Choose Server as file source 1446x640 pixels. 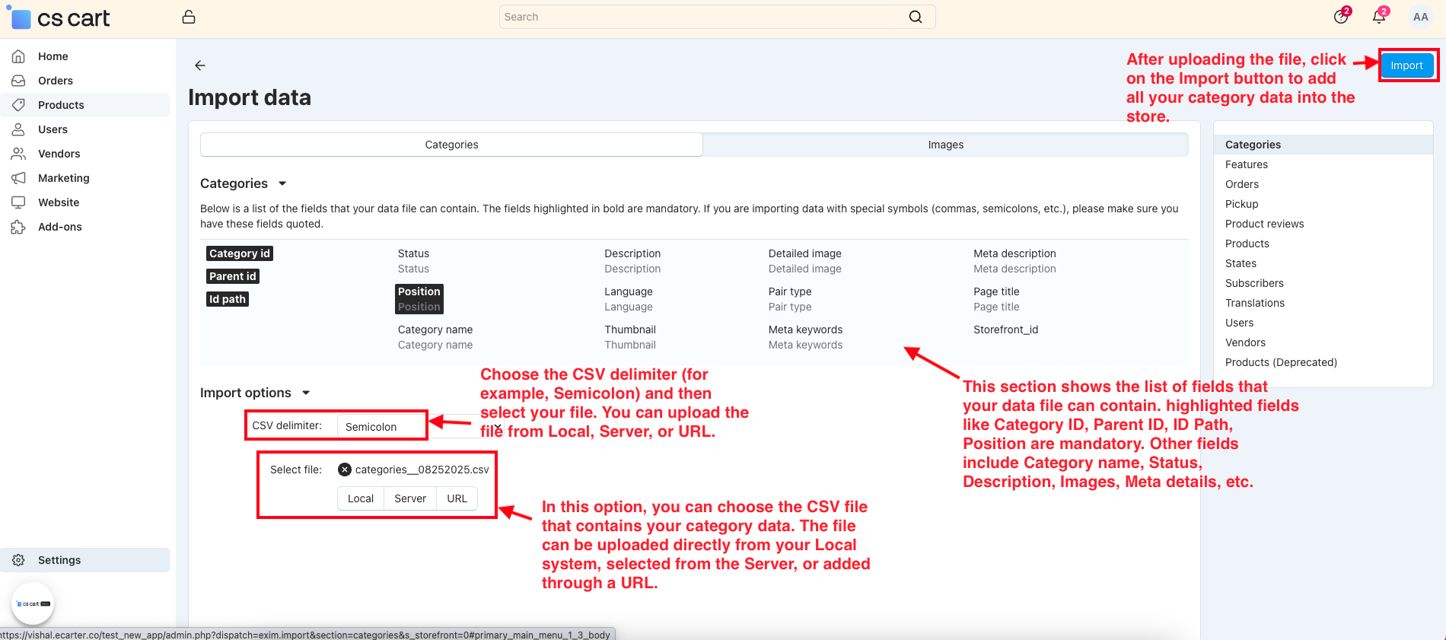pos(409,498)
